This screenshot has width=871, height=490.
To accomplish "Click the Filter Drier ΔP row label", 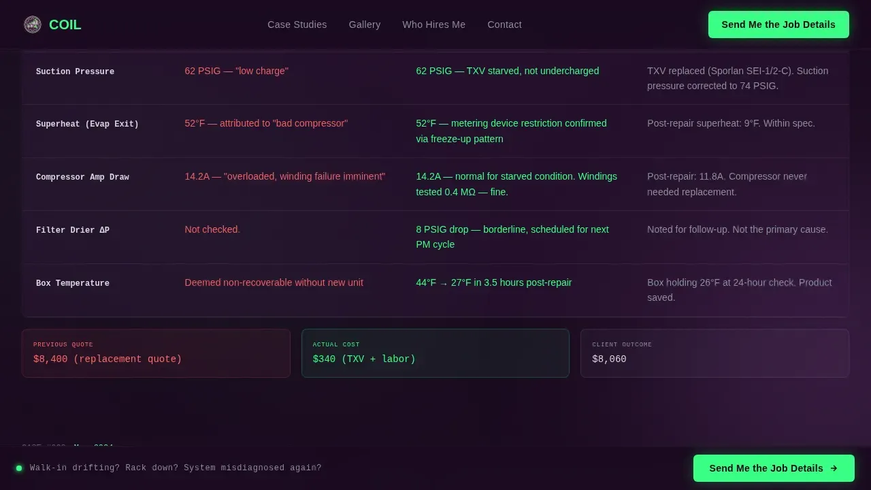I will tap(73, 230).
